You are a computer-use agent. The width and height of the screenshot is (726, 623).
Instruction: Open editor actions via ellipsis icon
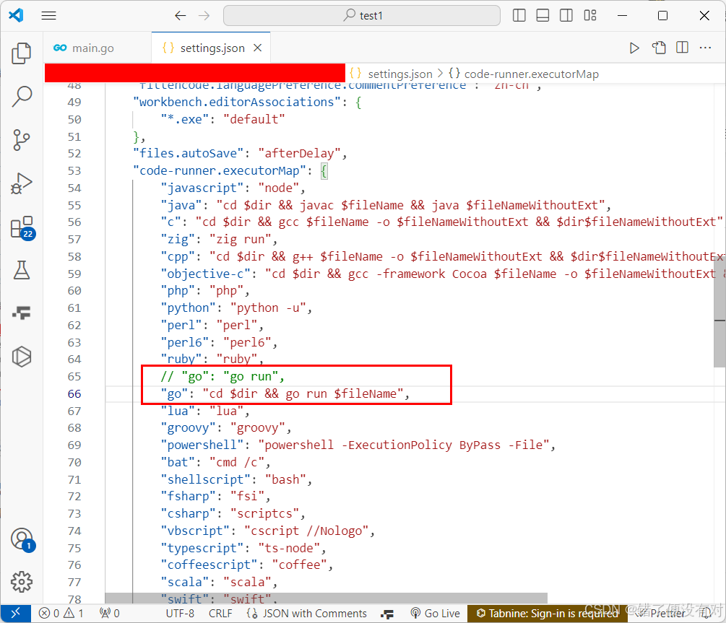(705, 47)
